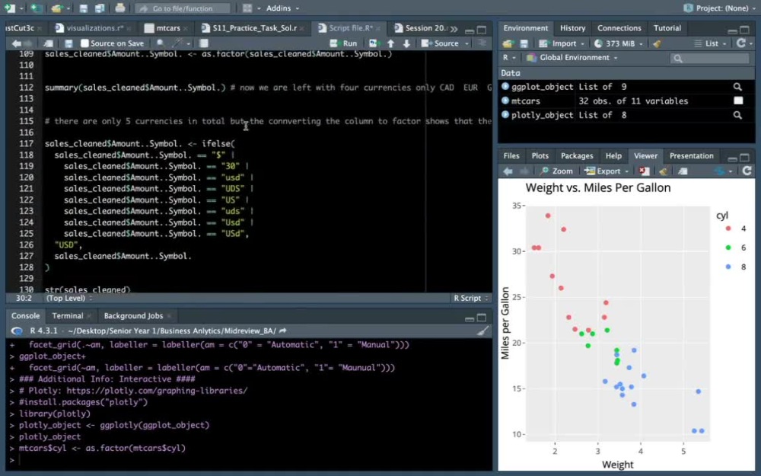This screenshot has height=476, width=761.
Task: Clear workspace objects with the broom icon
Action: (658, 43)
